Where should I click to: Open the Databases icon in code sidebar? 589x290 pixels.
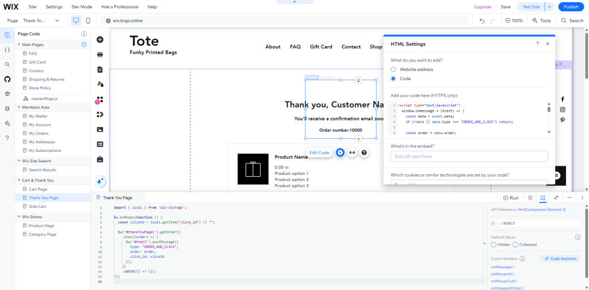pos(7,108)
